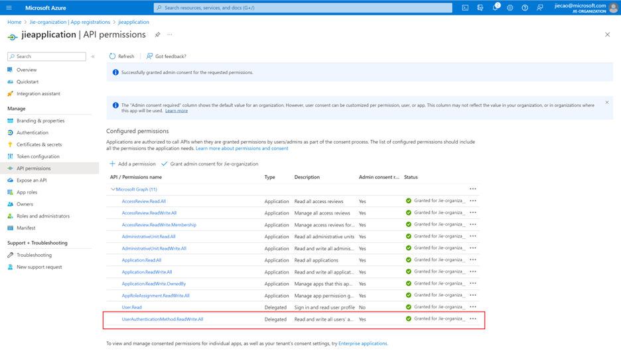The width and height of the screenshot is (621, 360).
Task: Open Directories and subscriptions filter icon
Action: coord(480,7)
